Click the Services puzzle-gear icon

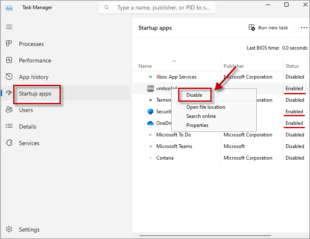(x=9, y=143)
